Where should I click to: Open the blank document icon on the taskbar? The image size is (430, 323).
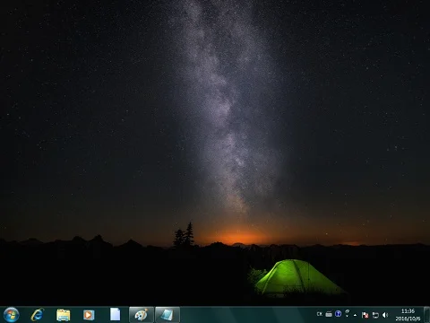tap(115, 315)
